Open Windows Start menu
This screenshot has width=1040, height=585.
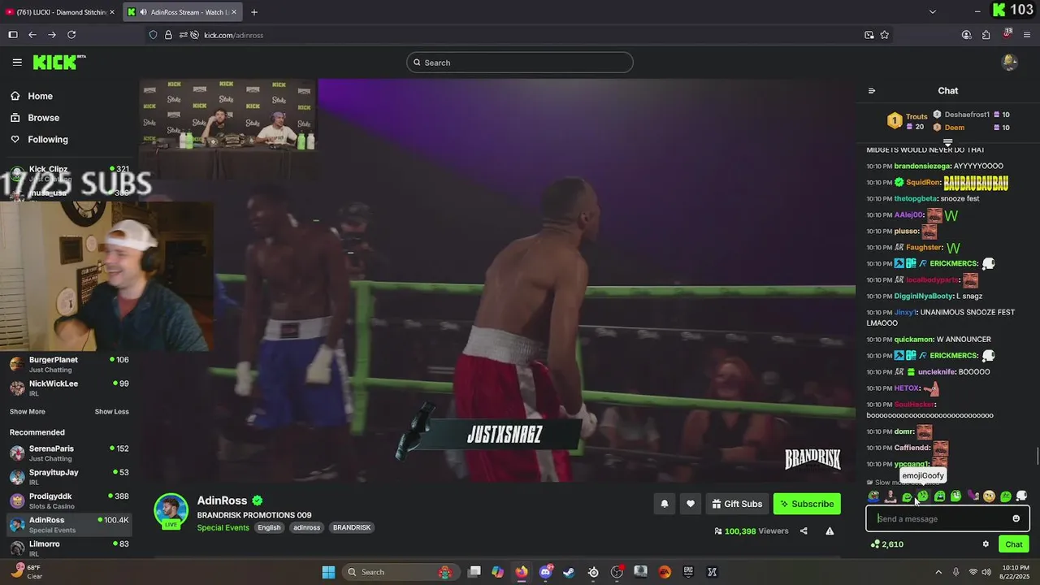pyautogui.click(x=328, y=572)
